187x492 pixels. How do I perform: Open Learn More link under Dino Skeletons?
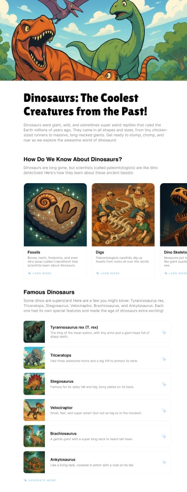tap(175, 273)
